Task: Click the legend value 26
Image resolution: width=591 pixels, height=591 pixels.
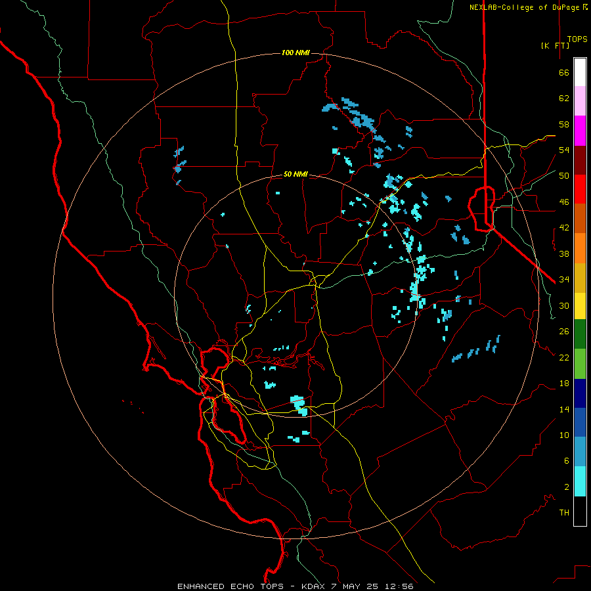Action: pyautogui.click(x=564, y=332)
